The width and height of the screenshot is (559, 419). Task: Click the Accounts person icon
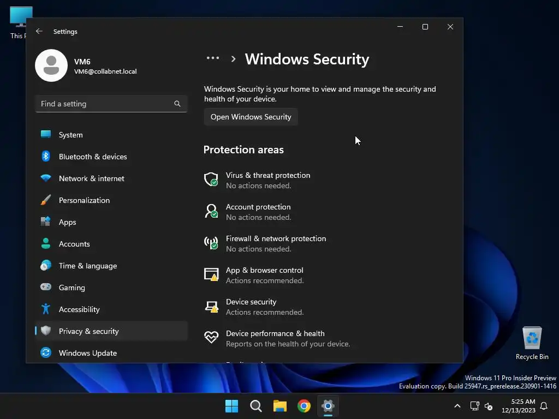click(46, 243)
